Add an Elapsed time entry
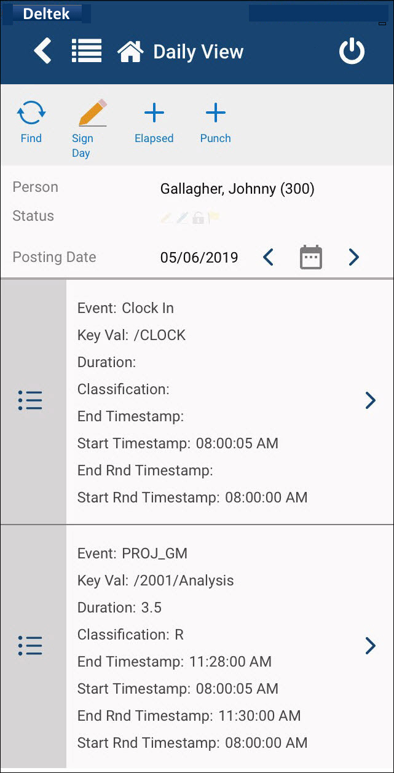The image size is (394, 773). 154,113
